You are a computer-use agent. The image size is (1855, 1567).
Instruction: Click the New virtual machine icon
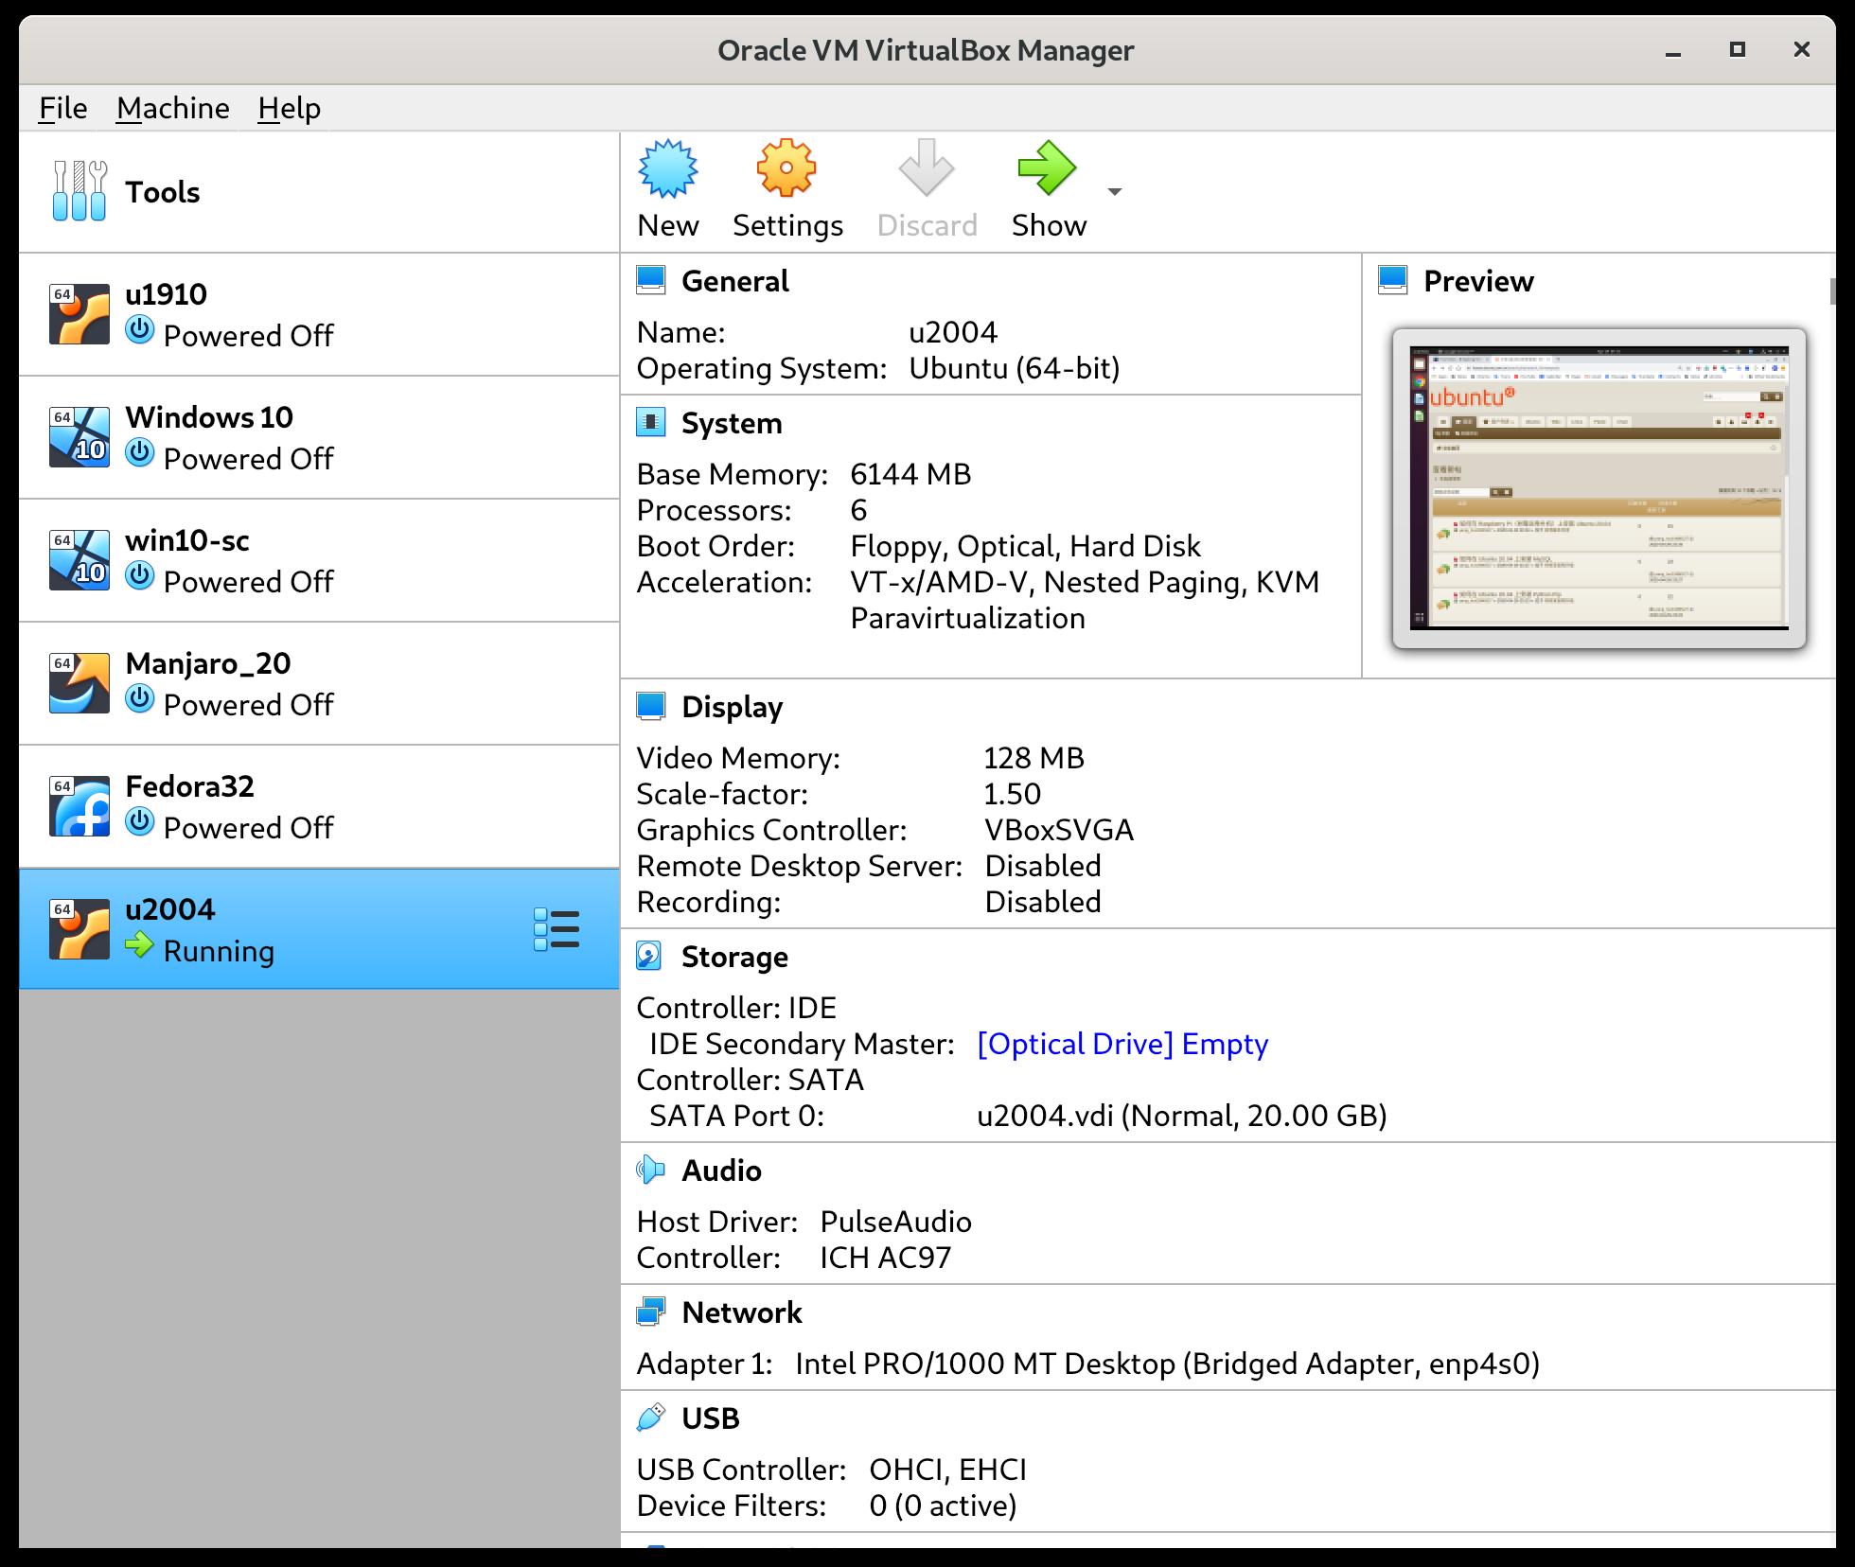point(668,168)
